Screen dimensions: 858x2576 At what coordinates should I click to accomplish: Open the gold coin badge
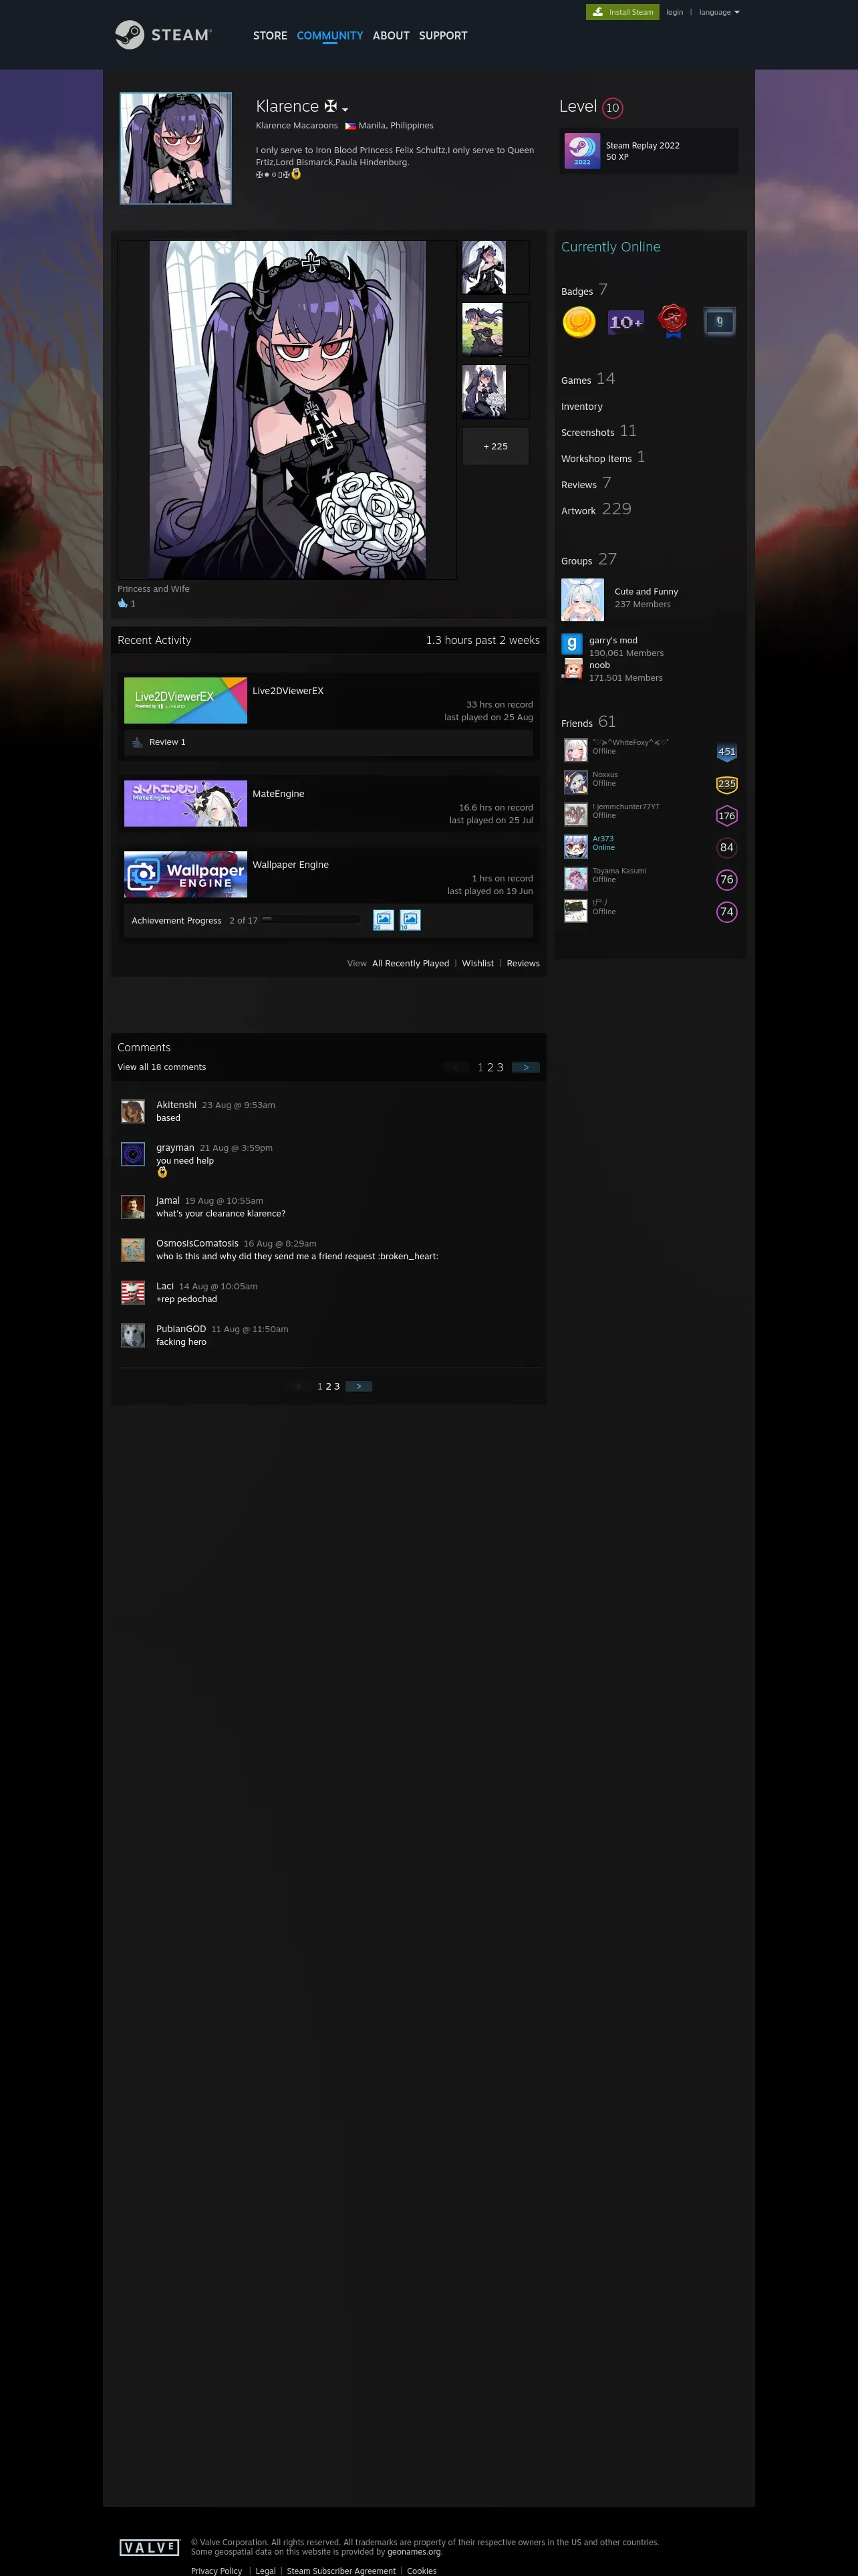click(579, 322)
